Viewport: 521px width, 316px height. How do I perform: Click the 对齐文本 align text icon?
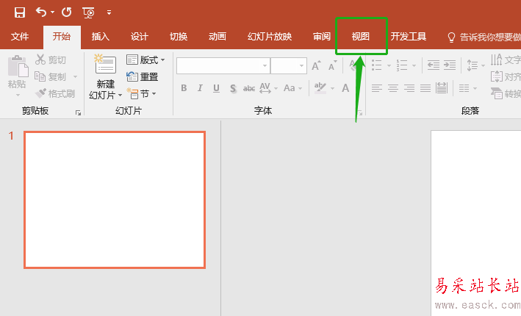click(497, 76)
